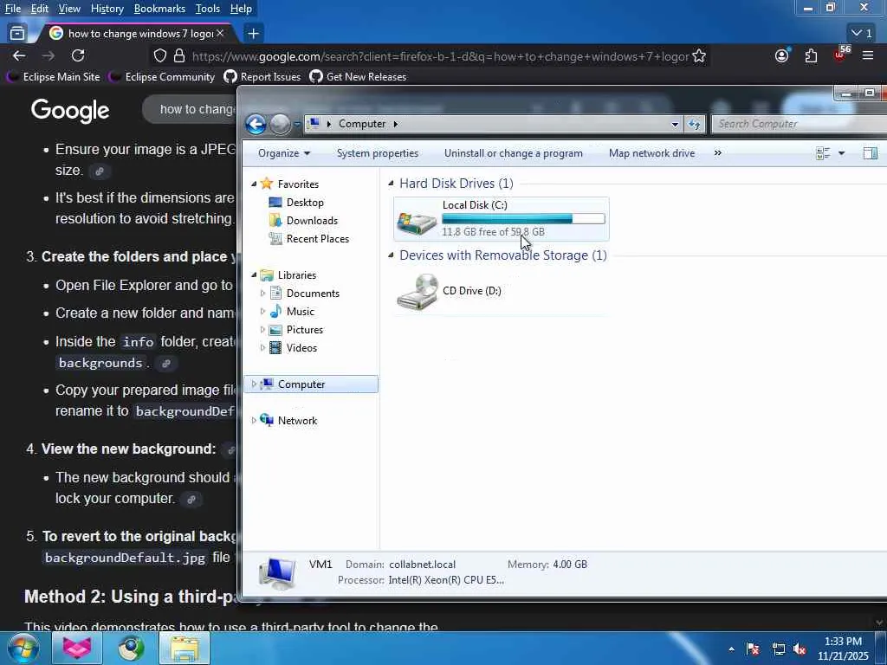Close the Google search tab

click(x=220, y=34)
